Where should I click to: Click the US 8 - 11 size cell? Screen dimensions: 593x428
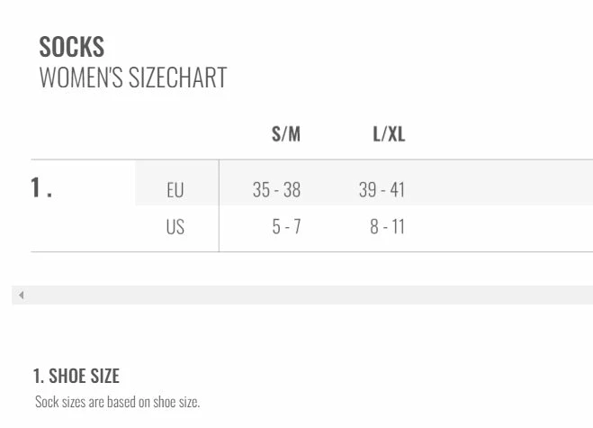(x=387, y=227)
